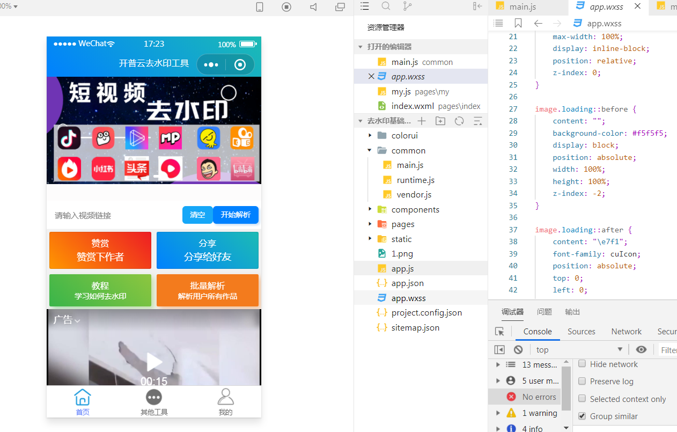Refresh the file explorer tree
This screenshot has width=677, height=432.
[x=459, y=121]
